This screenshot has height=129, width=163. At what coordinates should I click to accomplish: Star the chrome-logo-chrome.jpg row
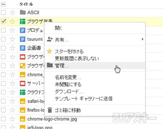click(12, 119)
